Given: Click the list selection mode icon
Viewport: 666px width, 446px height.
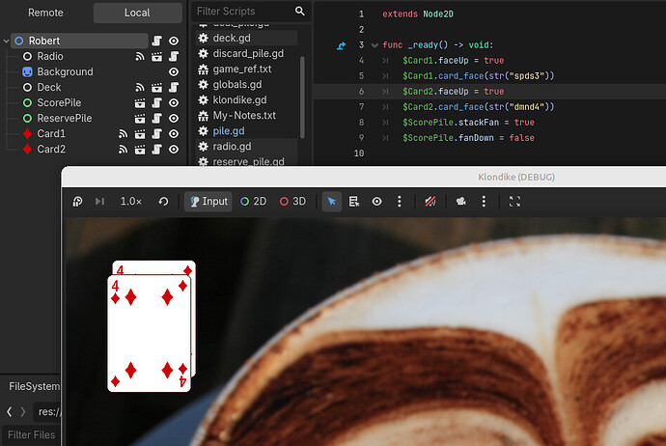Looking at the screenshot, I should 354,202.
